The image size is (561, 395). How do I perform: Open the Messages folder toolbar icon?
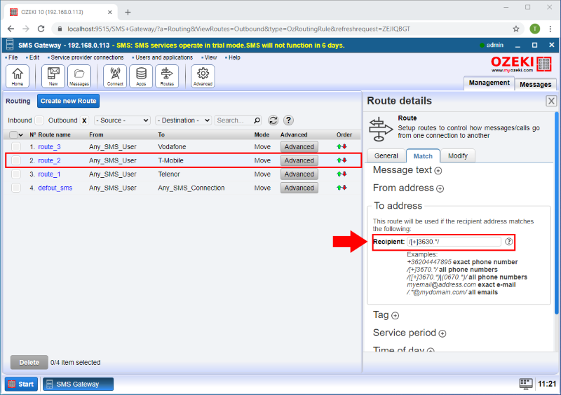[79, 76]
